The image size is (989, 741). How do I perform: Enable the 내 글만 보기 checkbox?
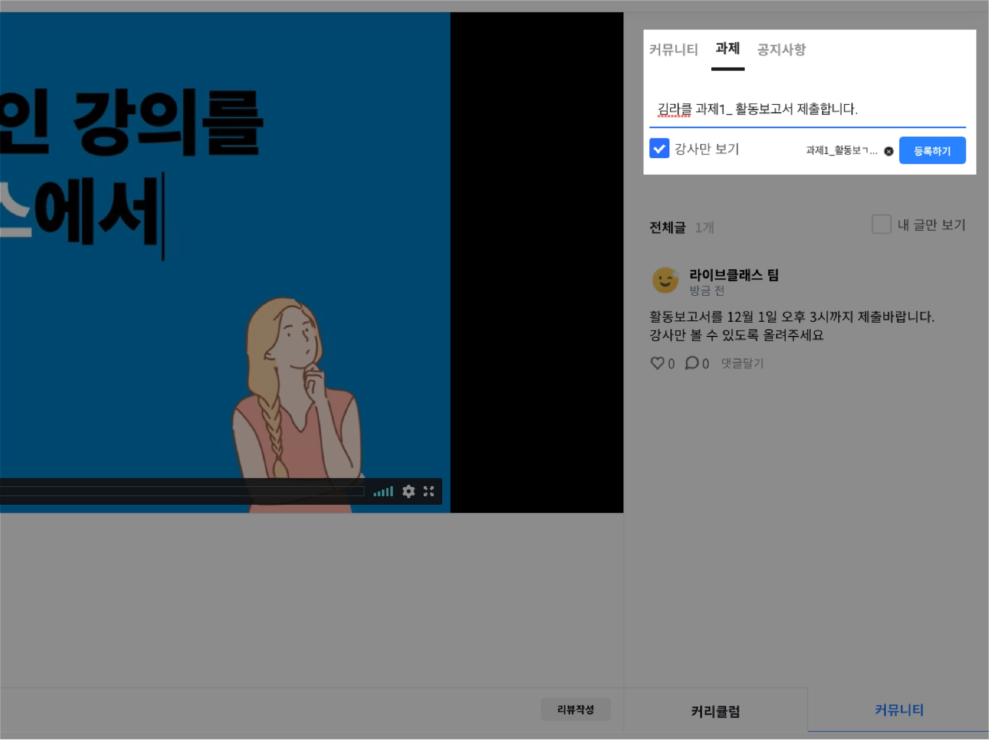[881, 225]
